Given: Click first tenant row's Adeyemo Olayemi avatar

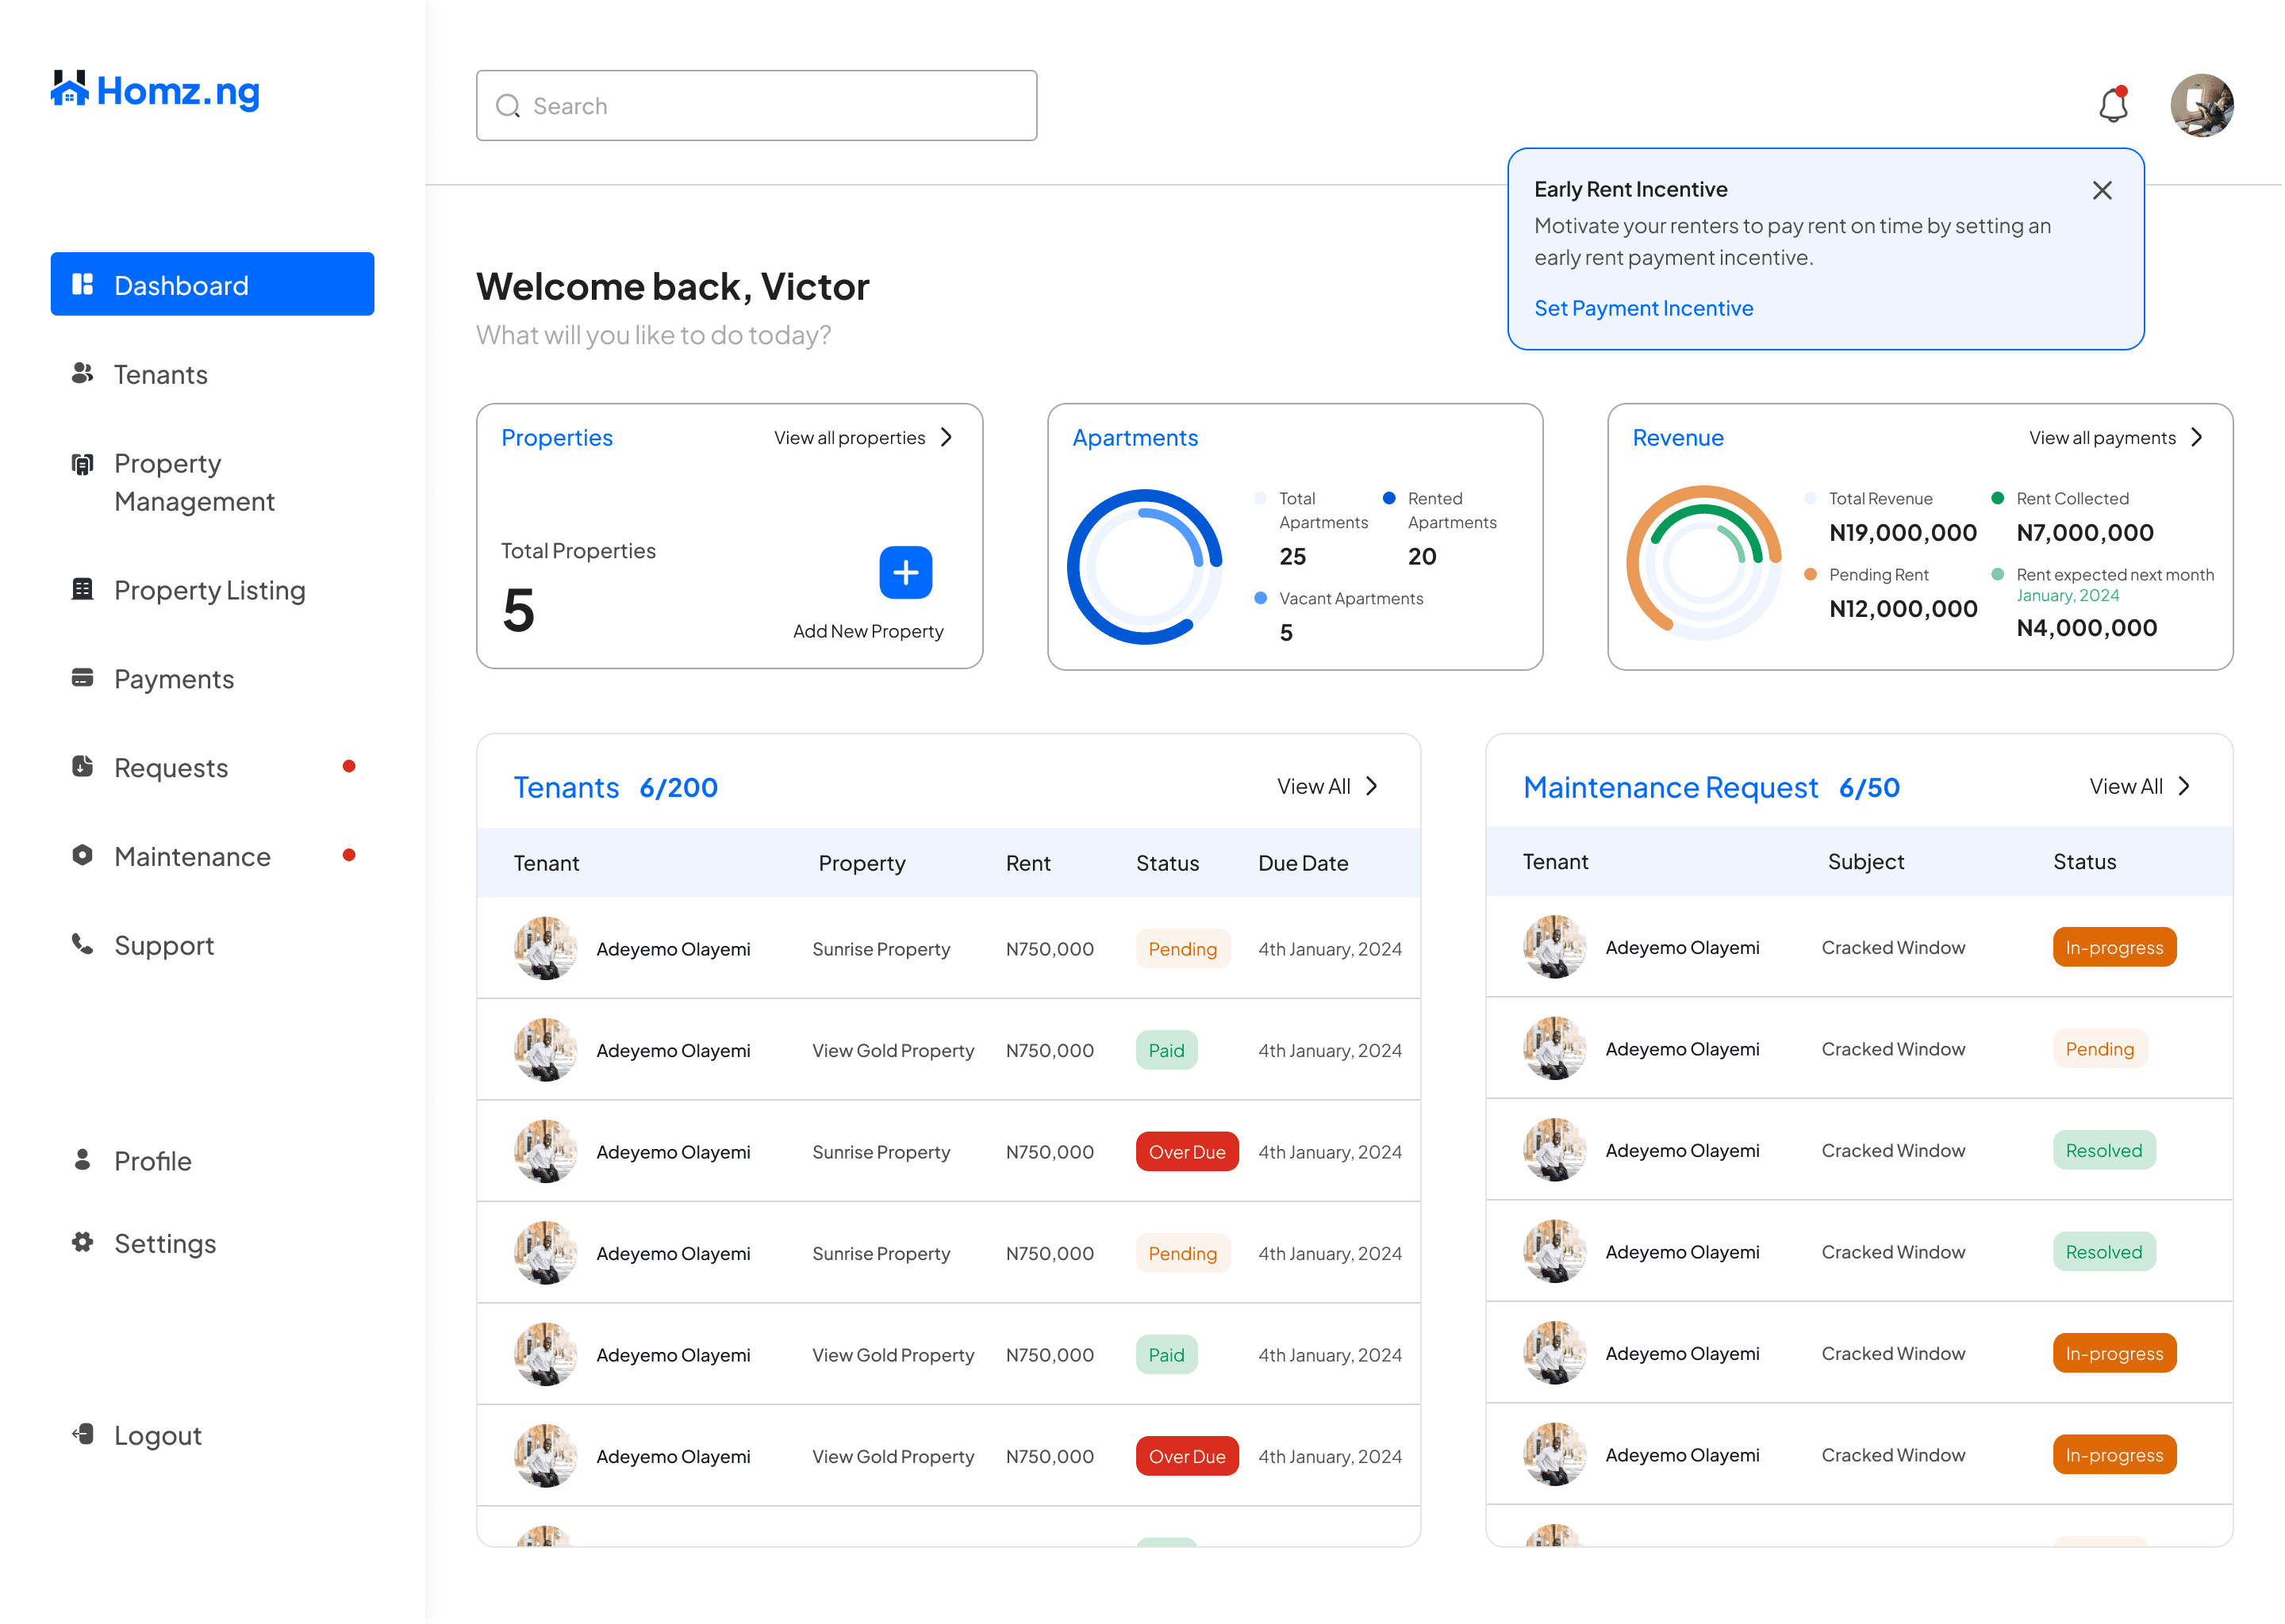Looking at the screenshot, I should 545,948.
